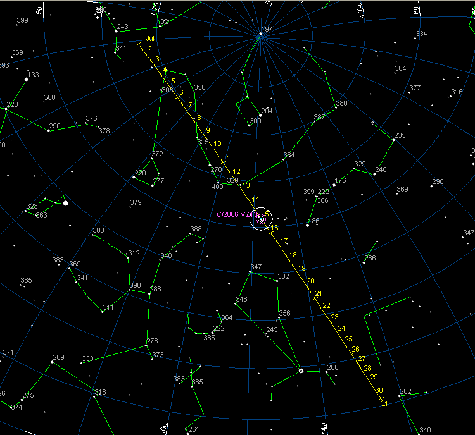The image size is (475, 435).
Task: Click star magnitude label 377
Action: [x=415, y=88]
